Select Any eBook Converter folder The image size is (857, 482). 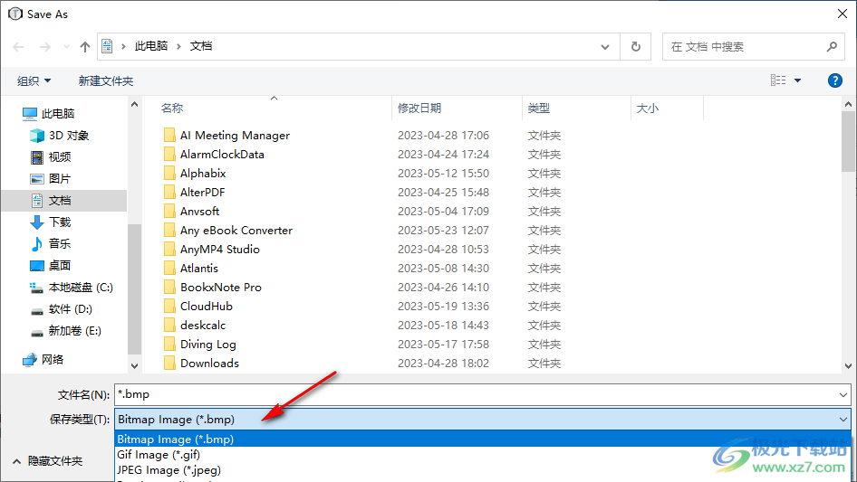[x=228, y=231]
